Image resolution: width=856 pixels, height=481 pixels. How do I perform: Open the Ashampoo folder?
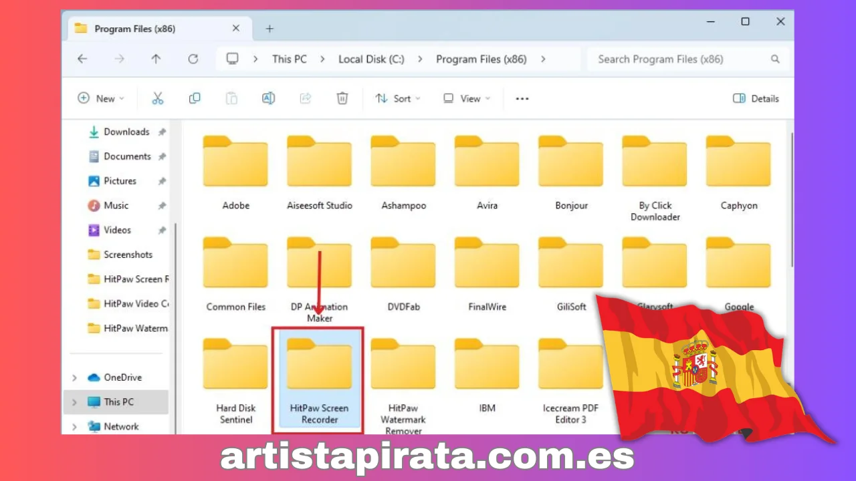tap(404, 172)
